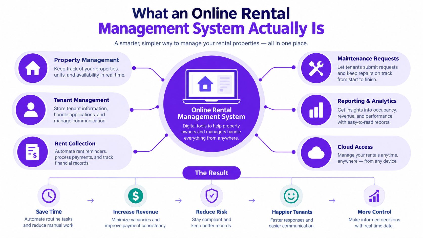
Task: Click the "Digital tools to help property owners" description
Action: 211,132
